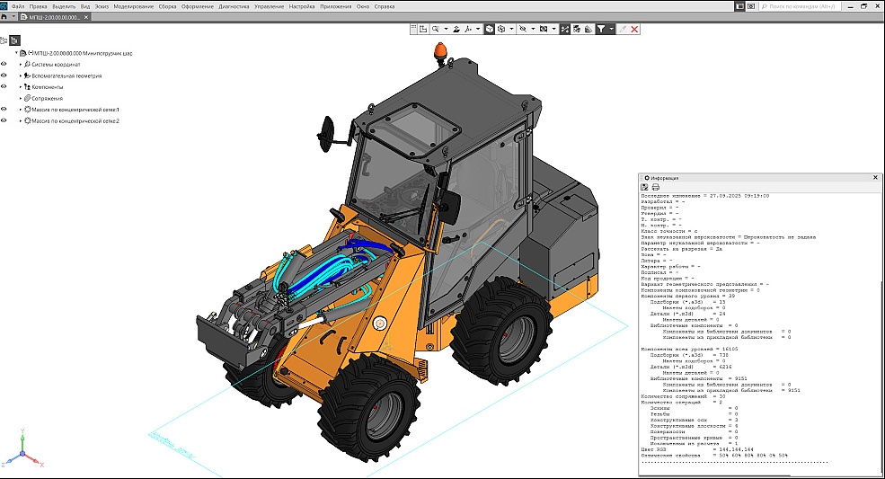Click the save icon in Информация panel
Screen dimensions: 885x479
[644, 187]
